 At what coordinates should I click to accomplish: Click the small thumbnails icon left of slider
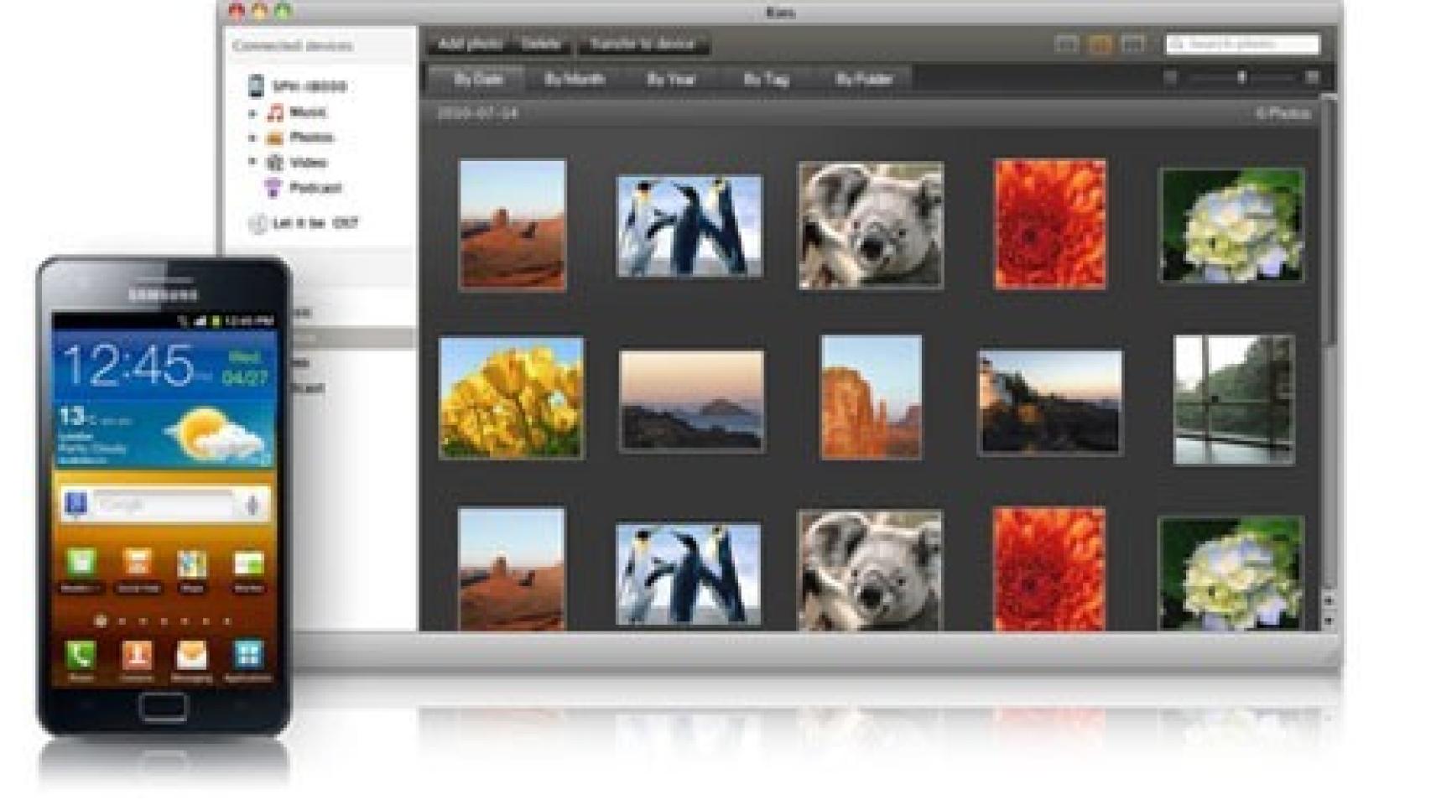(x=1170, y=77)
